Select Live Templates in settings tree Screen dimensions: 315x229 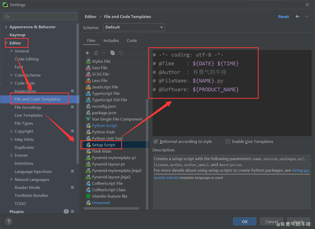pos(28,115)
